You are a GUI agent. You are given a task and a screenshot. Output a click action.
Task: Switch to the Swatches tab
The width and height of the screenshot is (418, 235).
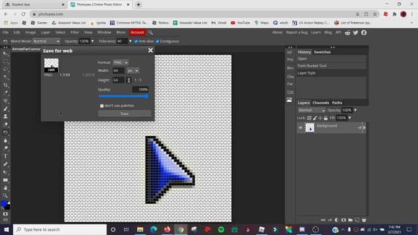coord(322,52)
